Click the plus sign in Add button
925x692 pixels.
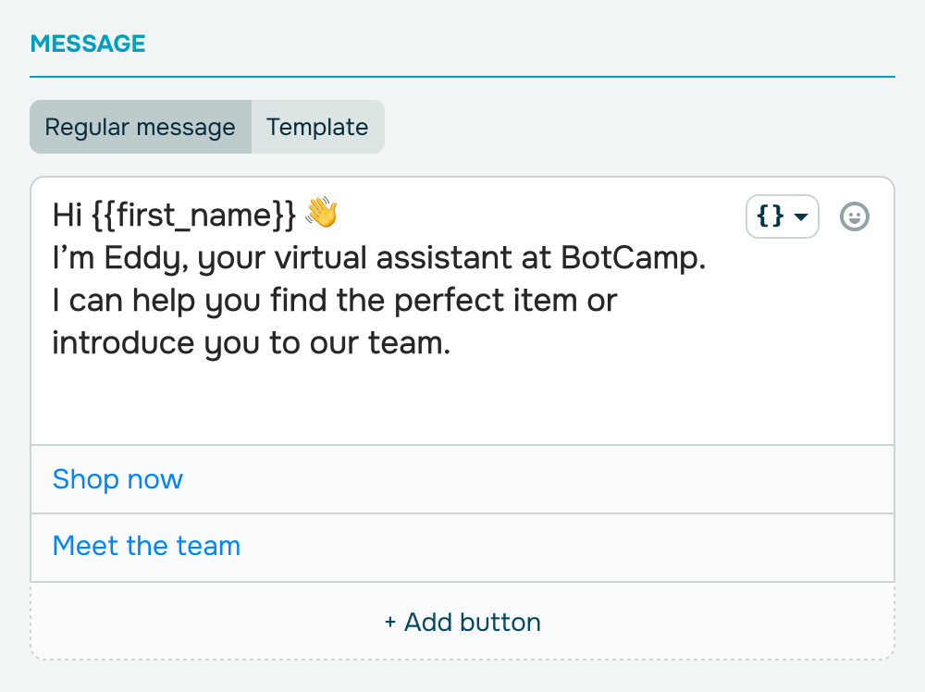coord(390,623)
